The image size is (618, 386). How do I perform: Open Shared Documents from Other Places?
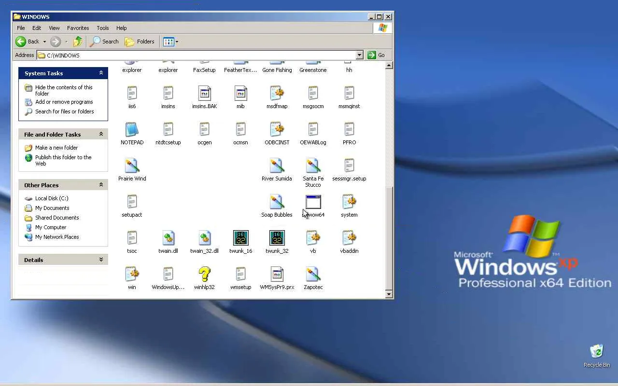point(57,218)
